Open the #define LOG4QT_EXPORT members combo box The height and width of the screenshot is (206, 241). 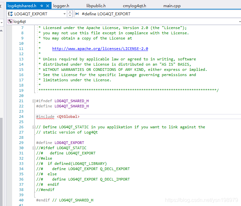click(x=158, y=14)
